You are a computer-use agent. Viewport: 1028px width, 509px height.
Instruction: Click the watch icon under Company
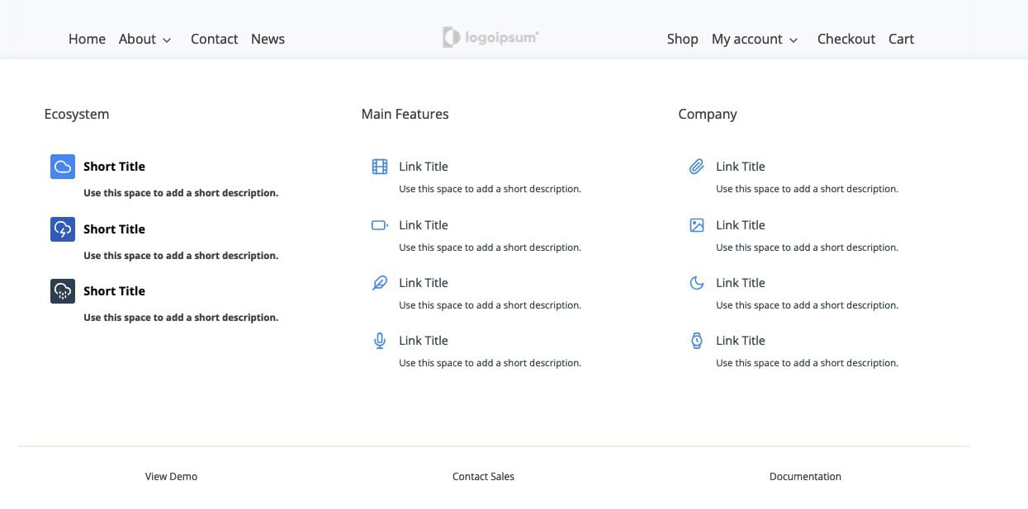coord(697,341)
